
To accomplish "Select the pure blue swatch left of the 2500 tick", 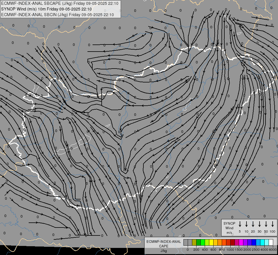I will [x=254, y=242].
